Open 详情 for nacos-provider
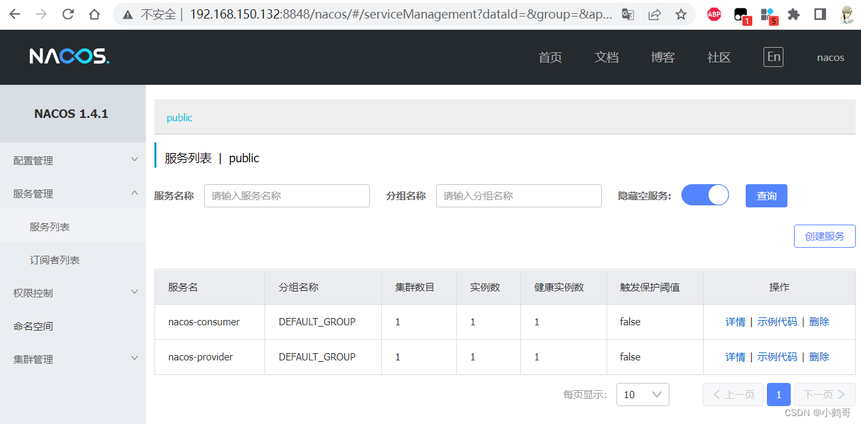The width and height of the screenshot is (861, 424). 735,357
